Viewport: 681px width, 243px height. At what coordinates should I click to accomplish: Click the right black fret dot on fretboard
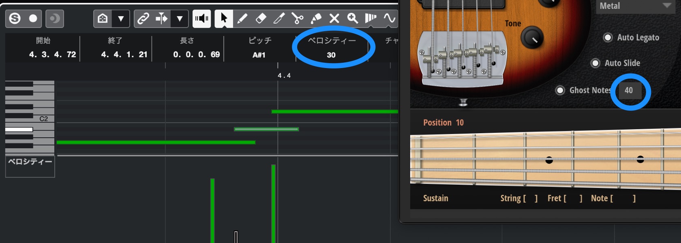click(640, 159)
